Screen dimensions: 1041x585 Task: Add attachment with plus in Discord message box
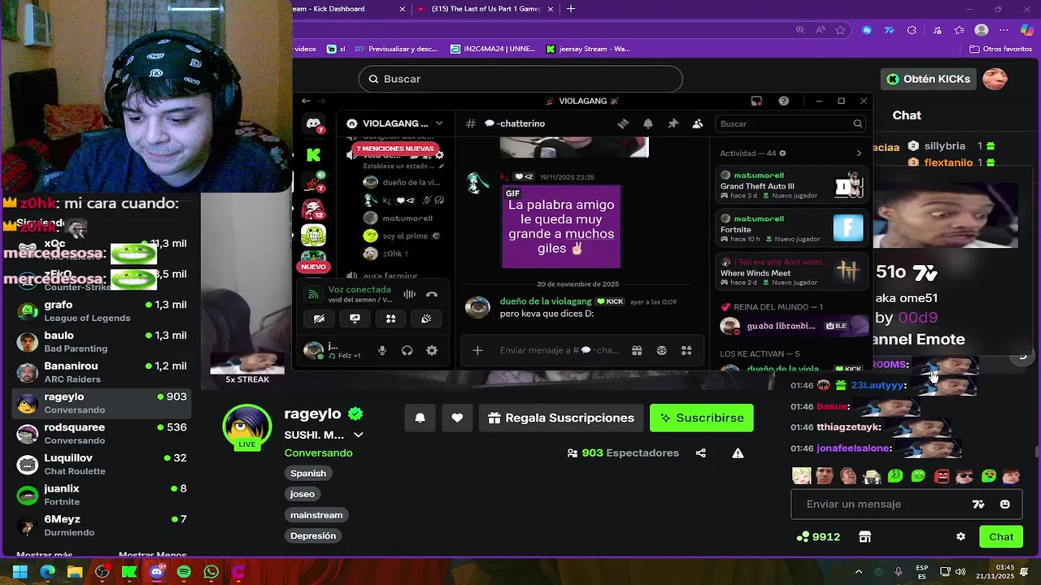pyautogui.click(x=477, y=350)
